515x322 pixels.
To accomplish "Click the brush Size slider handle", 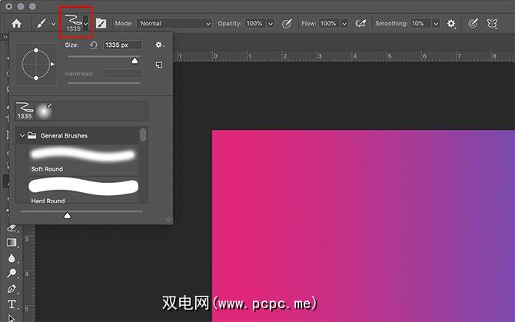I will click(x=135, y=60).
